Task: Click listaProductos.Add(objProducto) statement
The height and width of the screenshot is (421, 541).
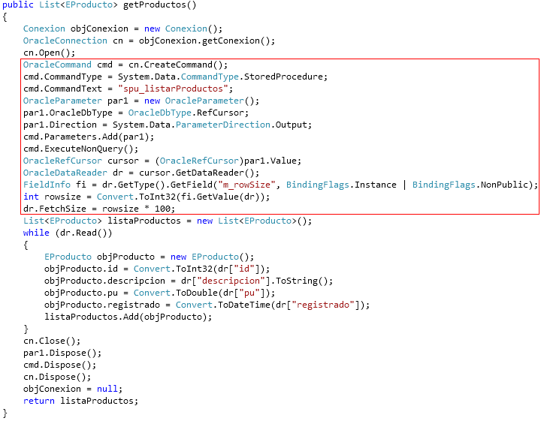Action: (128, 317)
